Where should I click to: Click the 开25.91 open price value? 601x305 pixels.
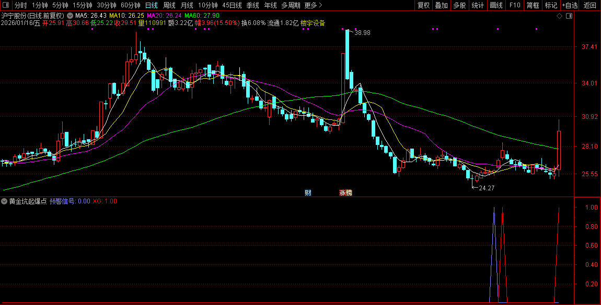coord(53,23)
